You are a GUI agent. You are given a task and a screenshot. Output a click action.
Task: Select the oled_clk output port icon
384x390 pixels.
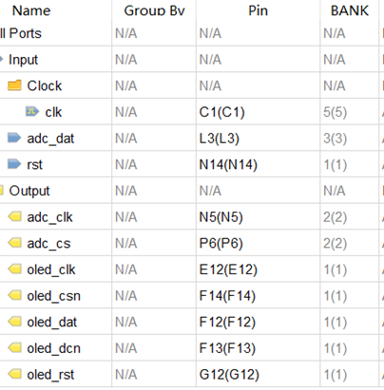coord(14,269)
